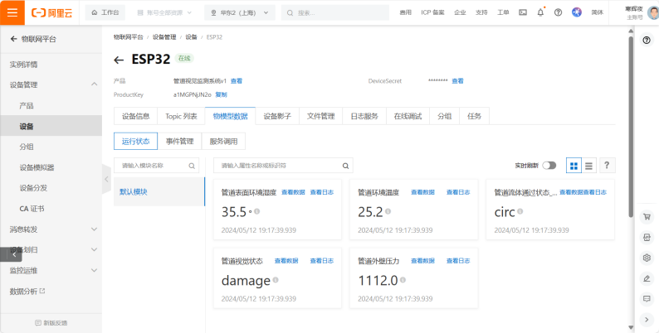Collapse the 设备管理 sidebar section
The width and height of the screenshot is (659, 333).
(94, 84)
